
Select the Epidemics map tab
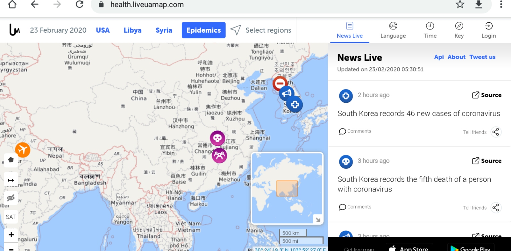click(x=204, y=30)
